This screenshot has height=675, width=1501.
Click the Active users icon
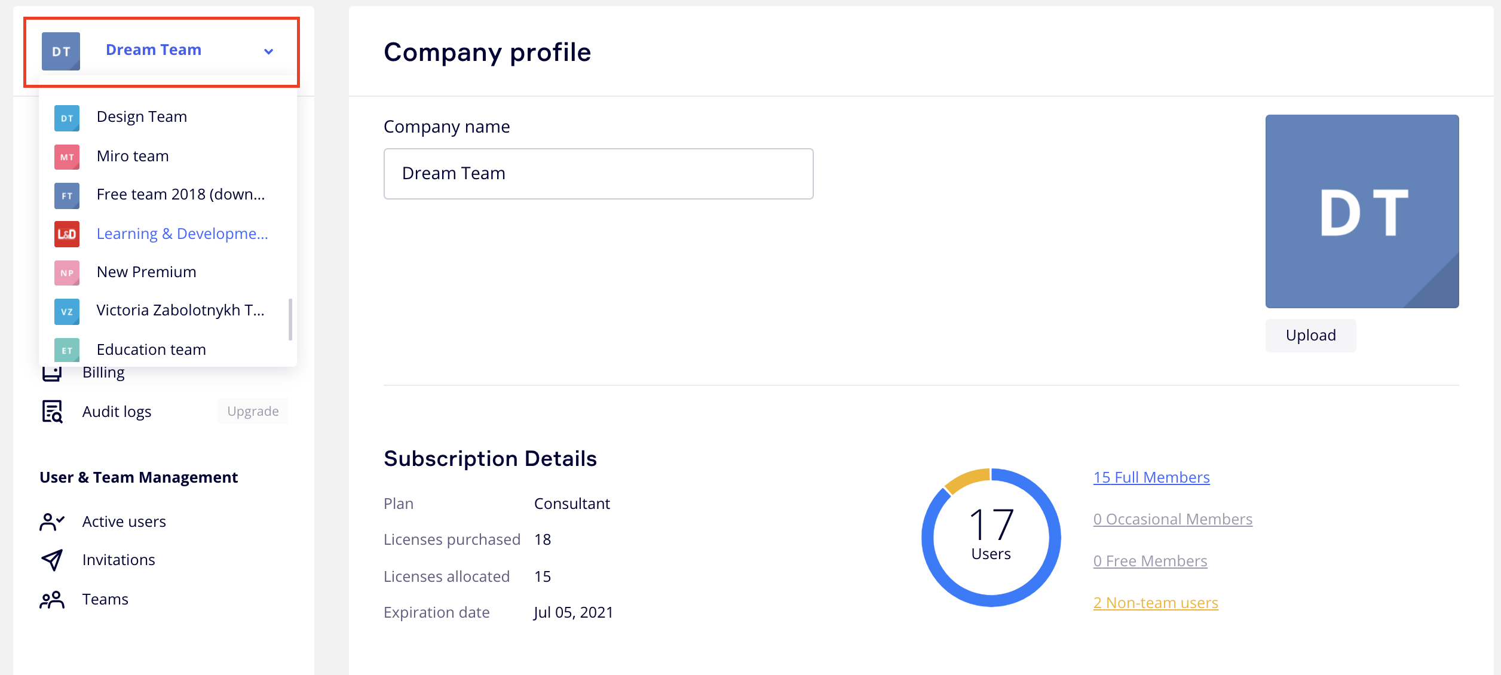coord(52,521)
